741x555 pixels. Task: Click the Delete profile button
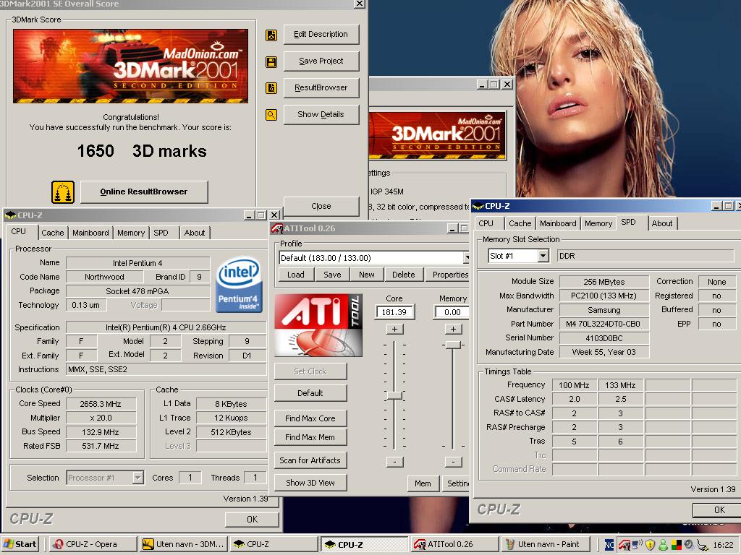(404, 275)
